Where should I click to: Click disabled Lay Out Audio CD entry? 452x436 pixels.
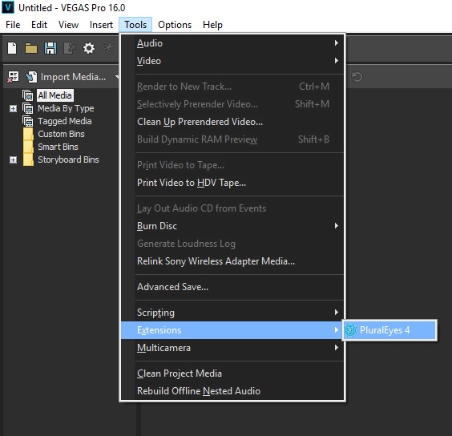232,208
